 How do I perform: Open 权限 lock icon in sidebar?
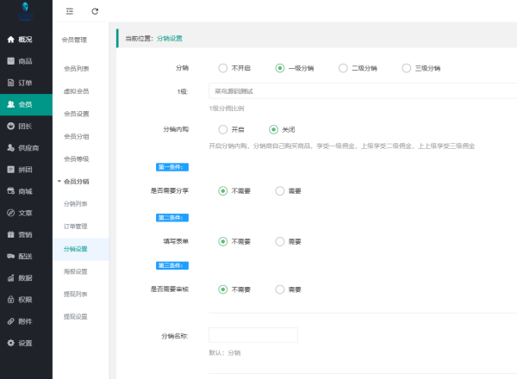click(x=11, y=300)
